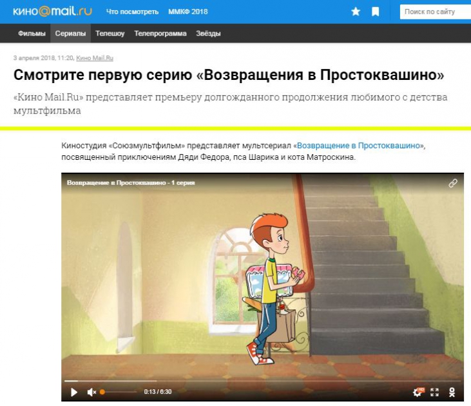Image resolution: width=471 pixels, height=406 pixels.
Task: Open the Сериалы menu item
Action: pos(70,34)
